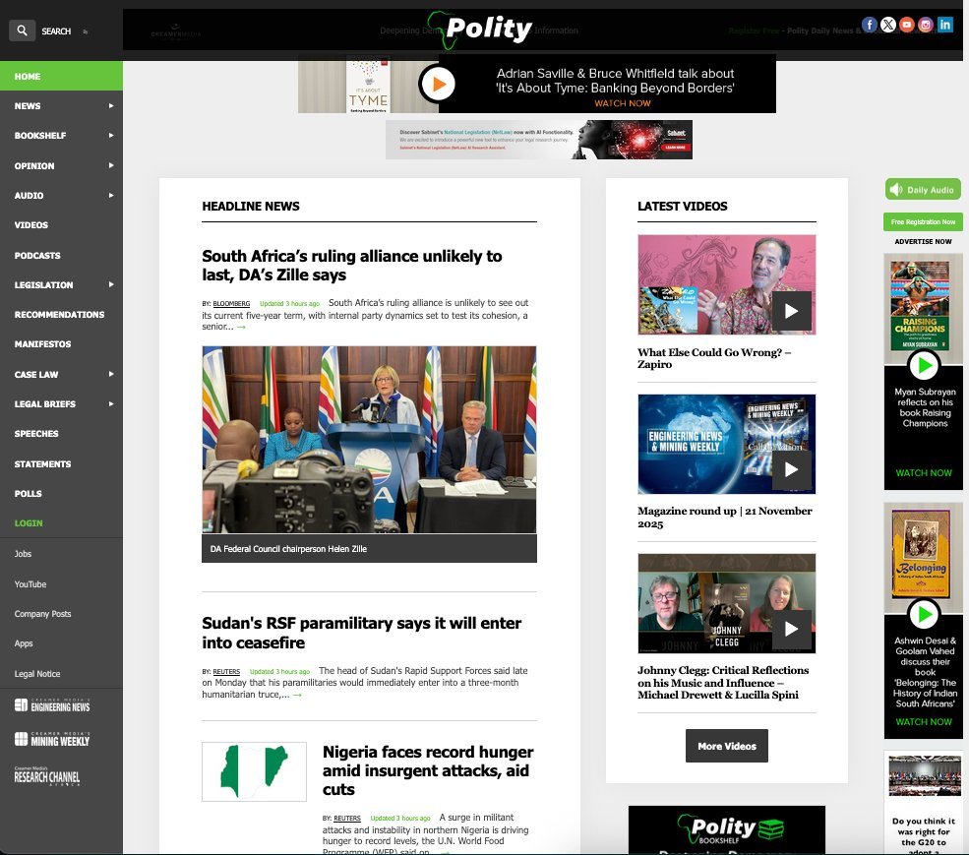The height and width of the screenshot is (855, 969).
Task: Click the Search label in the header
Action: (56, 31)
